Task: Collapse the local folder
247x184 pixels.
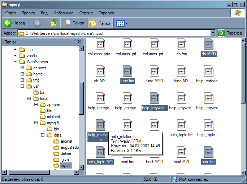Action: 29,98
